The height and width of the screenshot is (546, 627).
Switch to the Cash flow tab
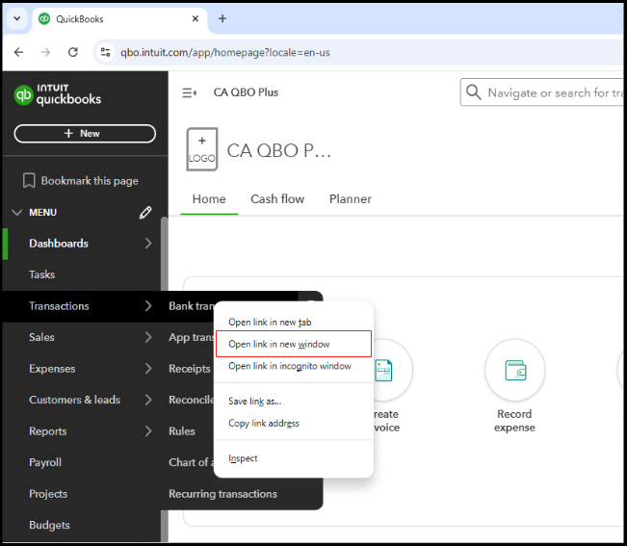click(277, 199)
